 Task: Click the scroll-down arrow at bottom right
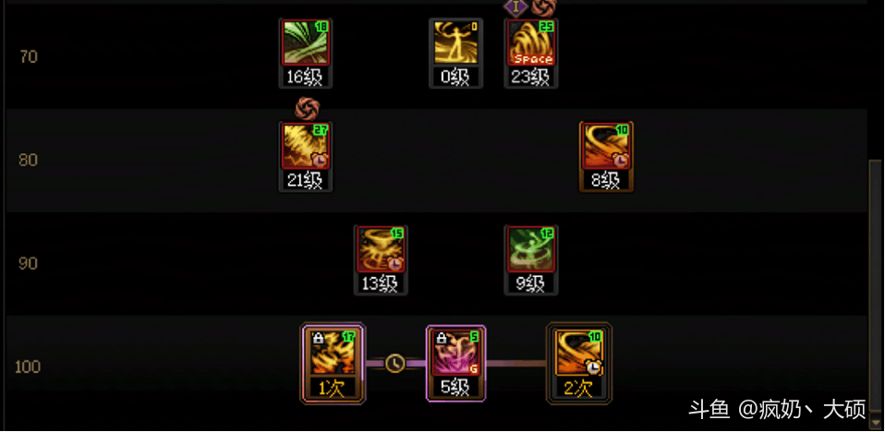point(876,422)
